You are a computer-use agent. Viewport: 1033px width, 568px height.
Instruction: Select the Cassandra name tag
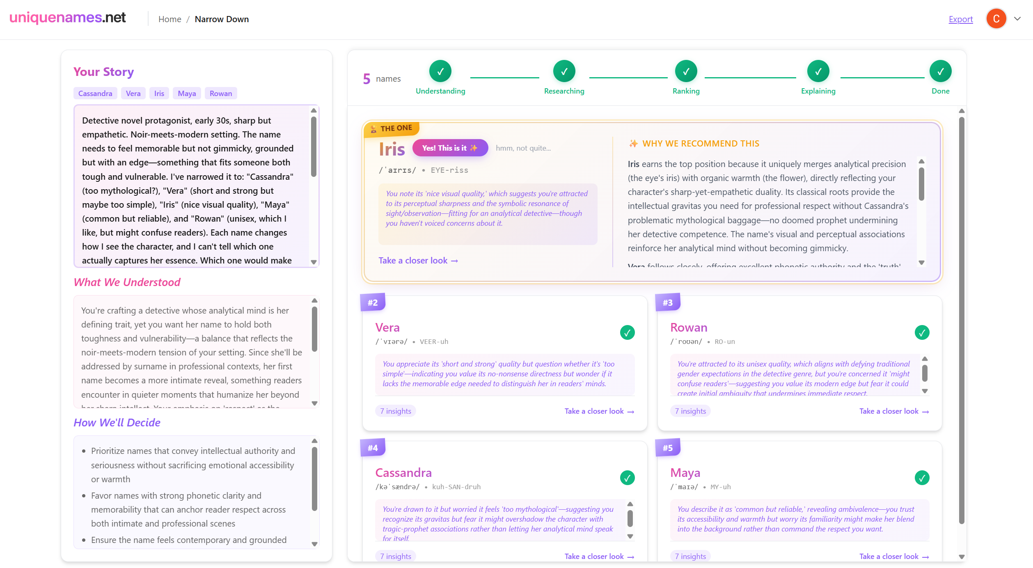[95, 94]
